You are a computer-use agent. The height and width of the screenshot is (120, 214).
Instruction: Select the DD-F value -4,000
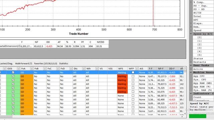(x=172, y=88)
